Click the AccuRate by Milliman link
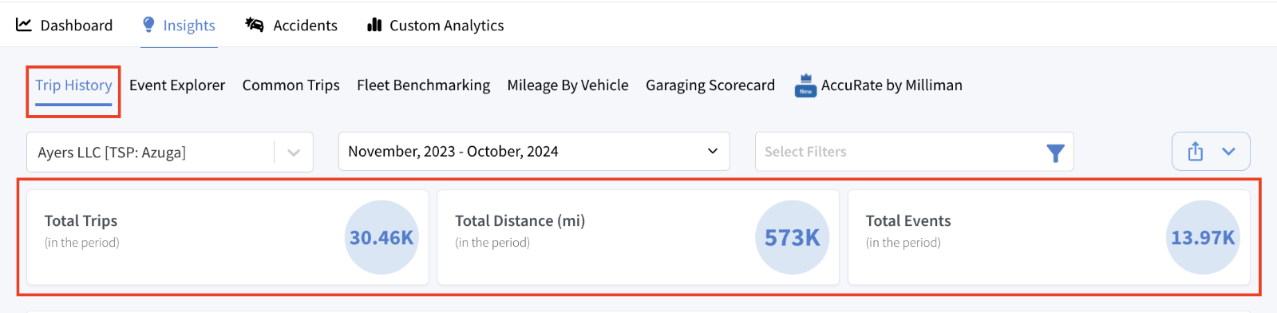 coord(892,85)
